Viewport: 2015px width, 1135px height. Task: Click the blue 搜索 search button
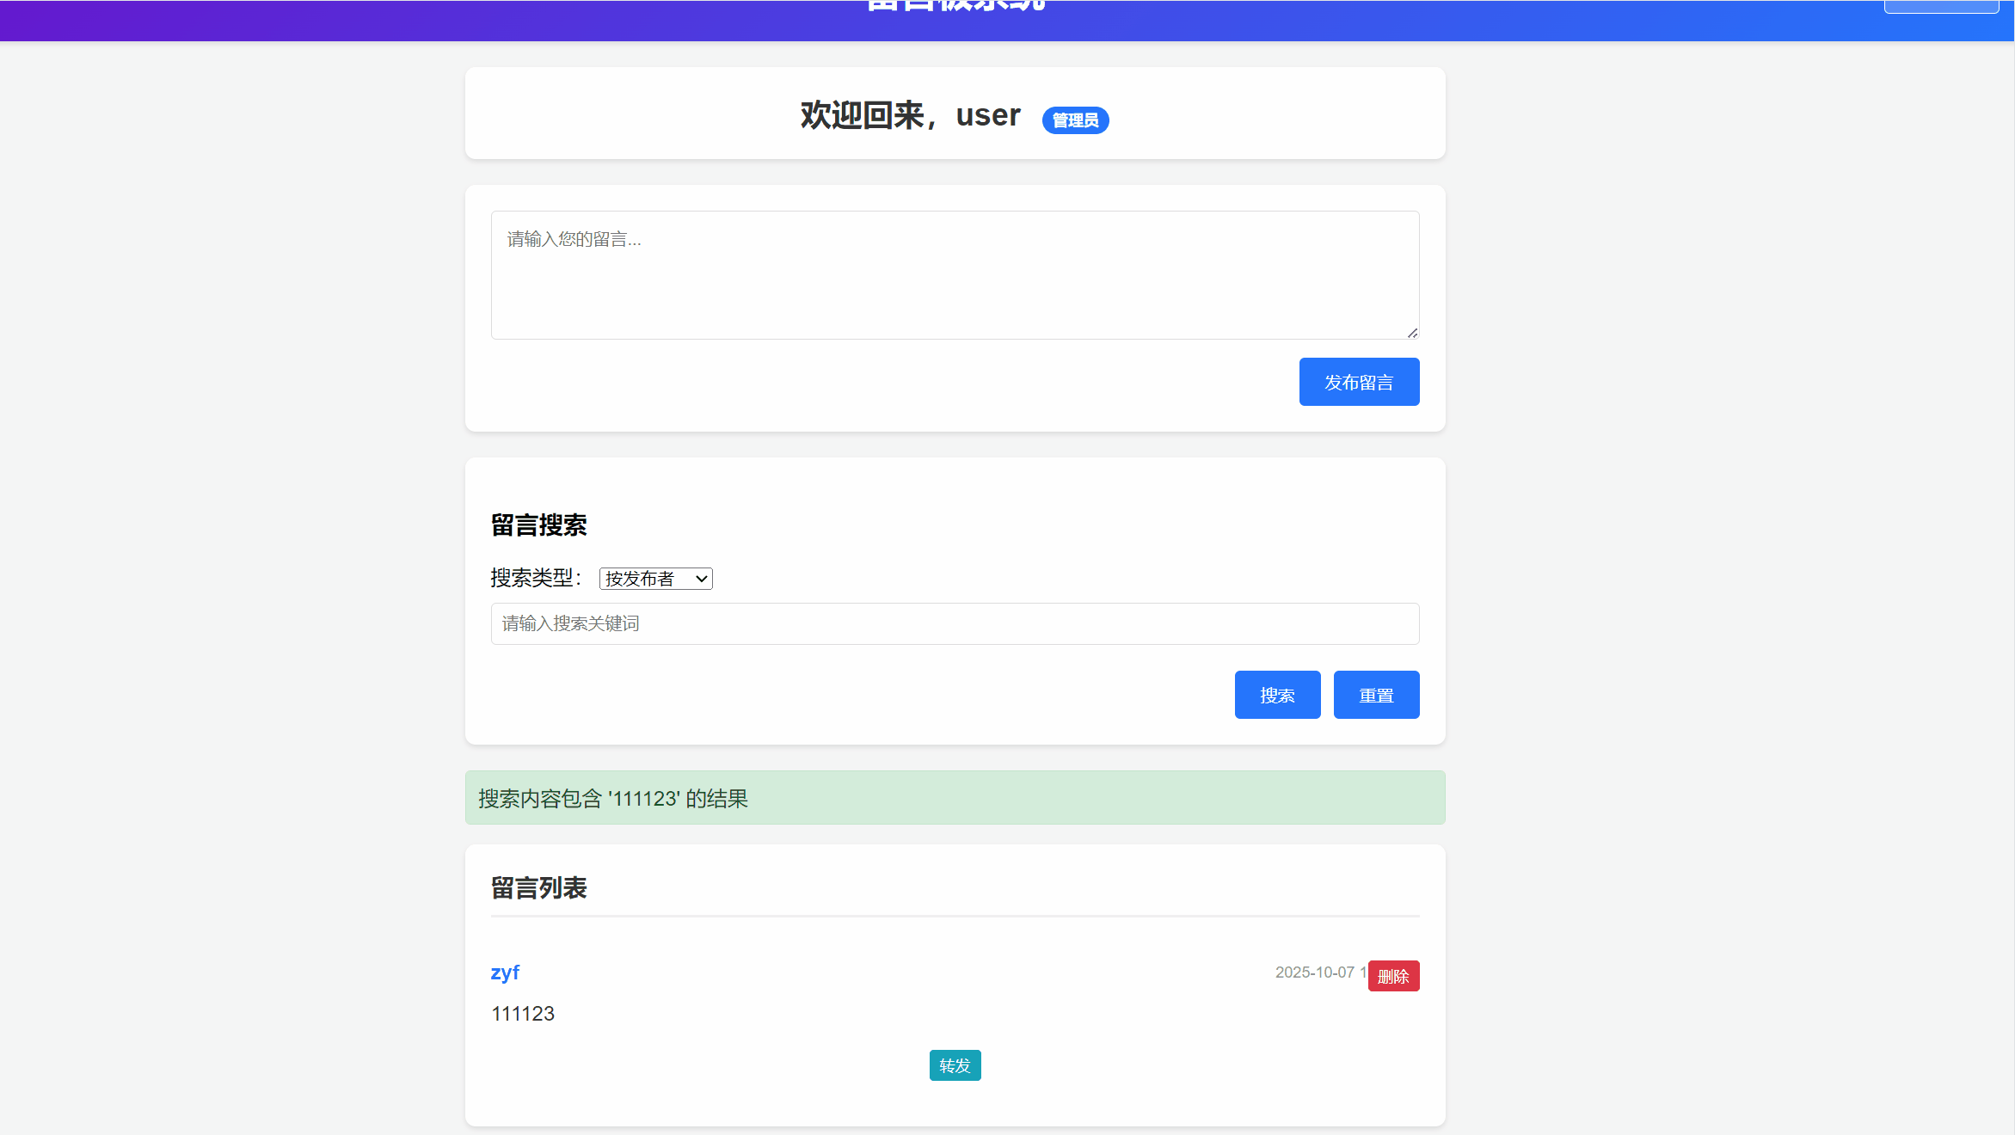(x=1276, y=695)
